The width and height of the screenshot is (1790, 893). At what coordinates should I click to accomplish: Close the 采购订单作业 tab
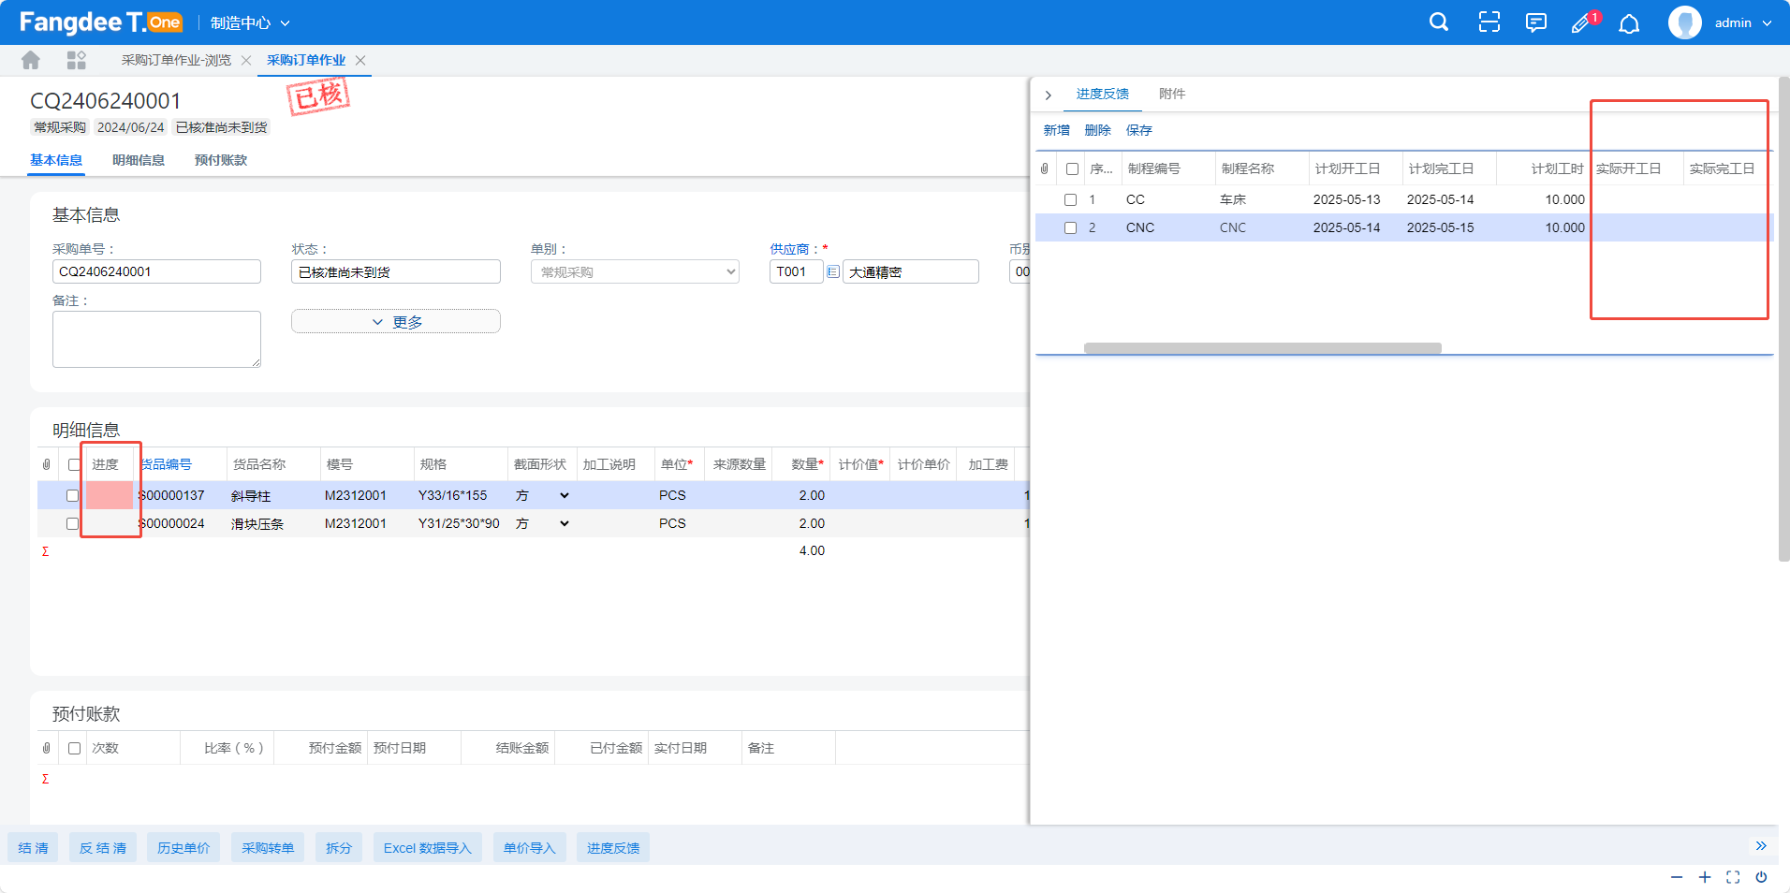point(360,60)
